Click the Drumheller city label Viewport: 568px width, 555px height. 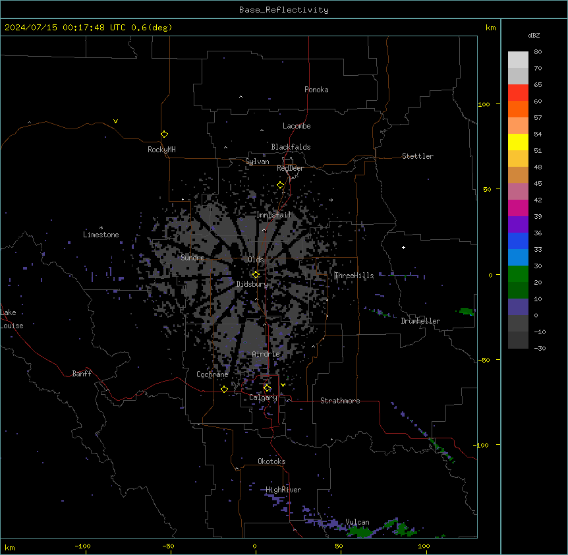420,321
